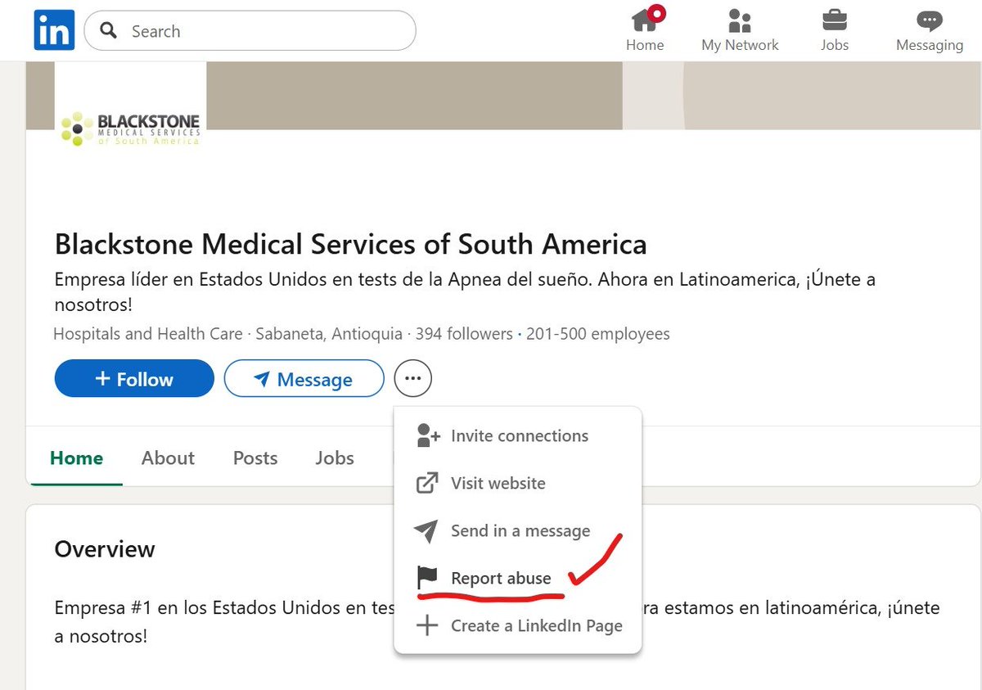Click the Hospitals and Health Care text
The width and height of the screenshot is (982, 690).
148,334
